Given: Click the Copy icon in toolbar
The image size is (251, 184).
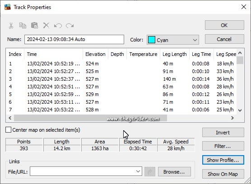Looking at the screenshot, I should pos(23,26).
